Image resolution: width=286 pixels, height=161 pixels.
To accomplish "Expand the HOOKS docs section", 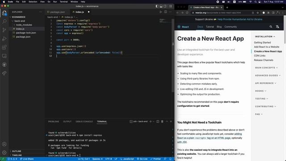I will click(261, 91).
